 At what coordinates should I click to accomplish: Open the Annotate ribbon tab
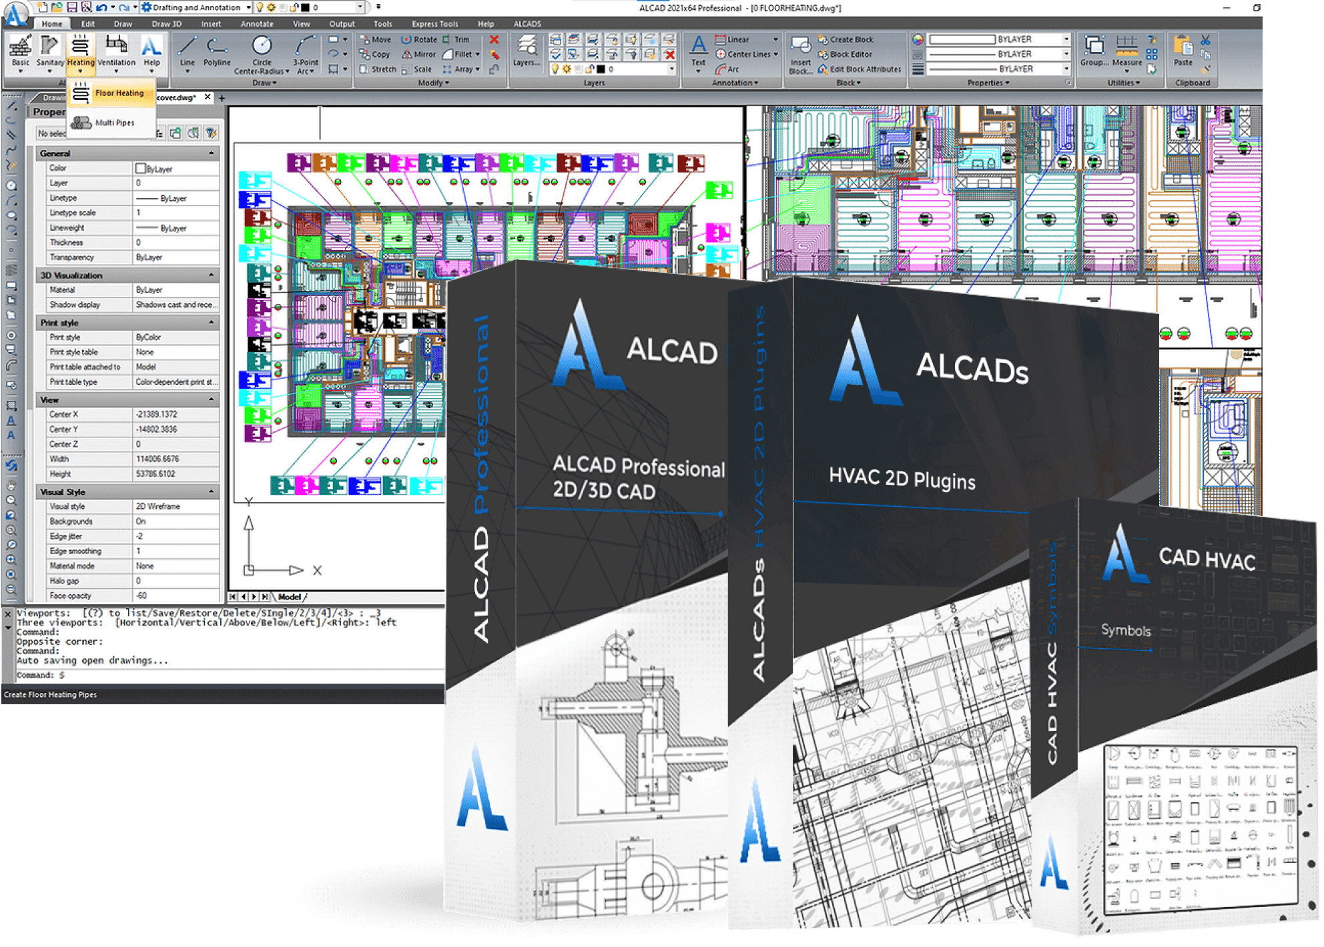(257, 24)
